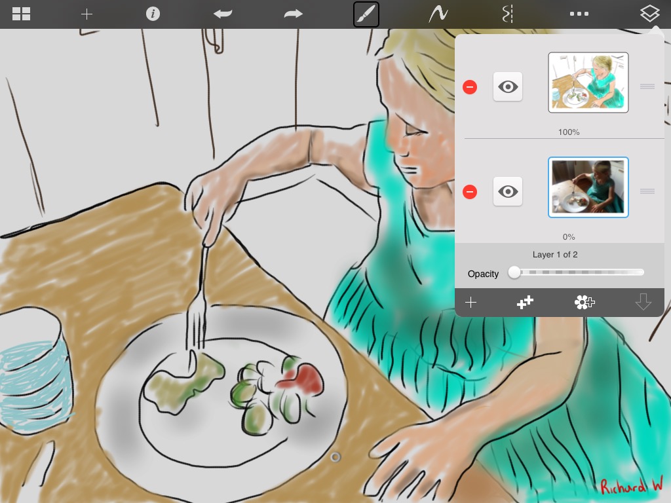Toggle visibility of the photo layer

[508, 191]
